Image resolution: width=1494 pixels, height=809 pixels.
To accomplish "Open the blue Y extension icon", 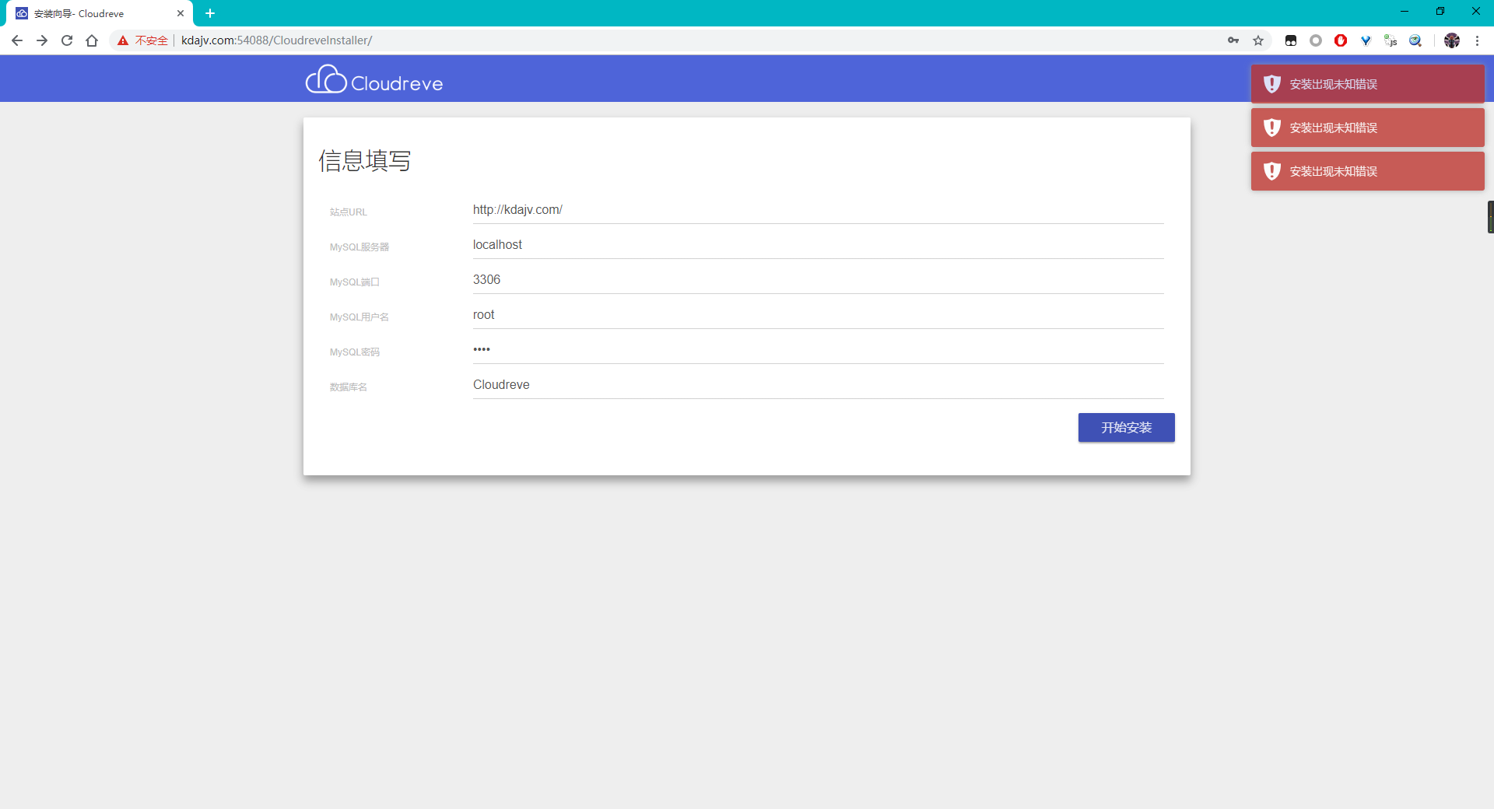I will tap(1366, 40).
